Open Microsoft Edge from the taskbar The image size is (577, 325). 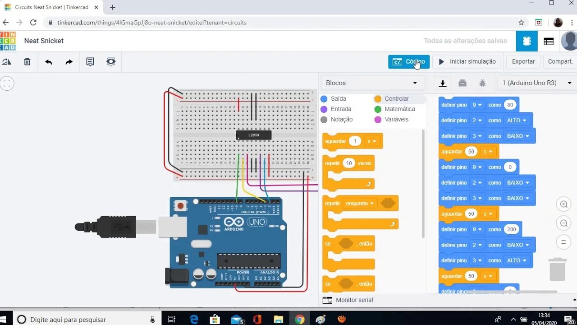[194, 319]
